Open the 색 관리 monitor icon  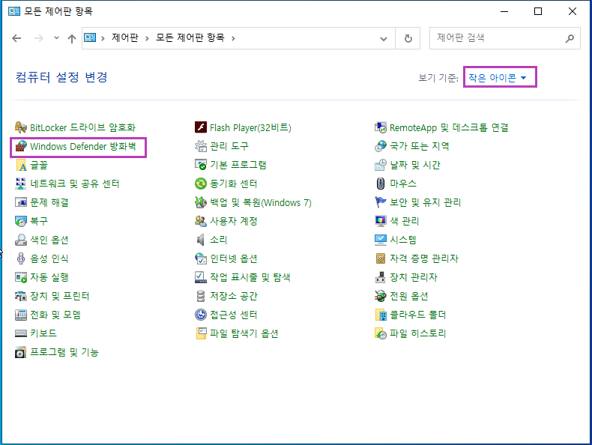click(381, 221)
